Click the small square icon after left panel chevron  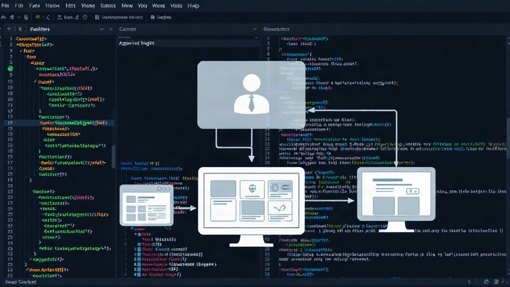coord(111,29)
